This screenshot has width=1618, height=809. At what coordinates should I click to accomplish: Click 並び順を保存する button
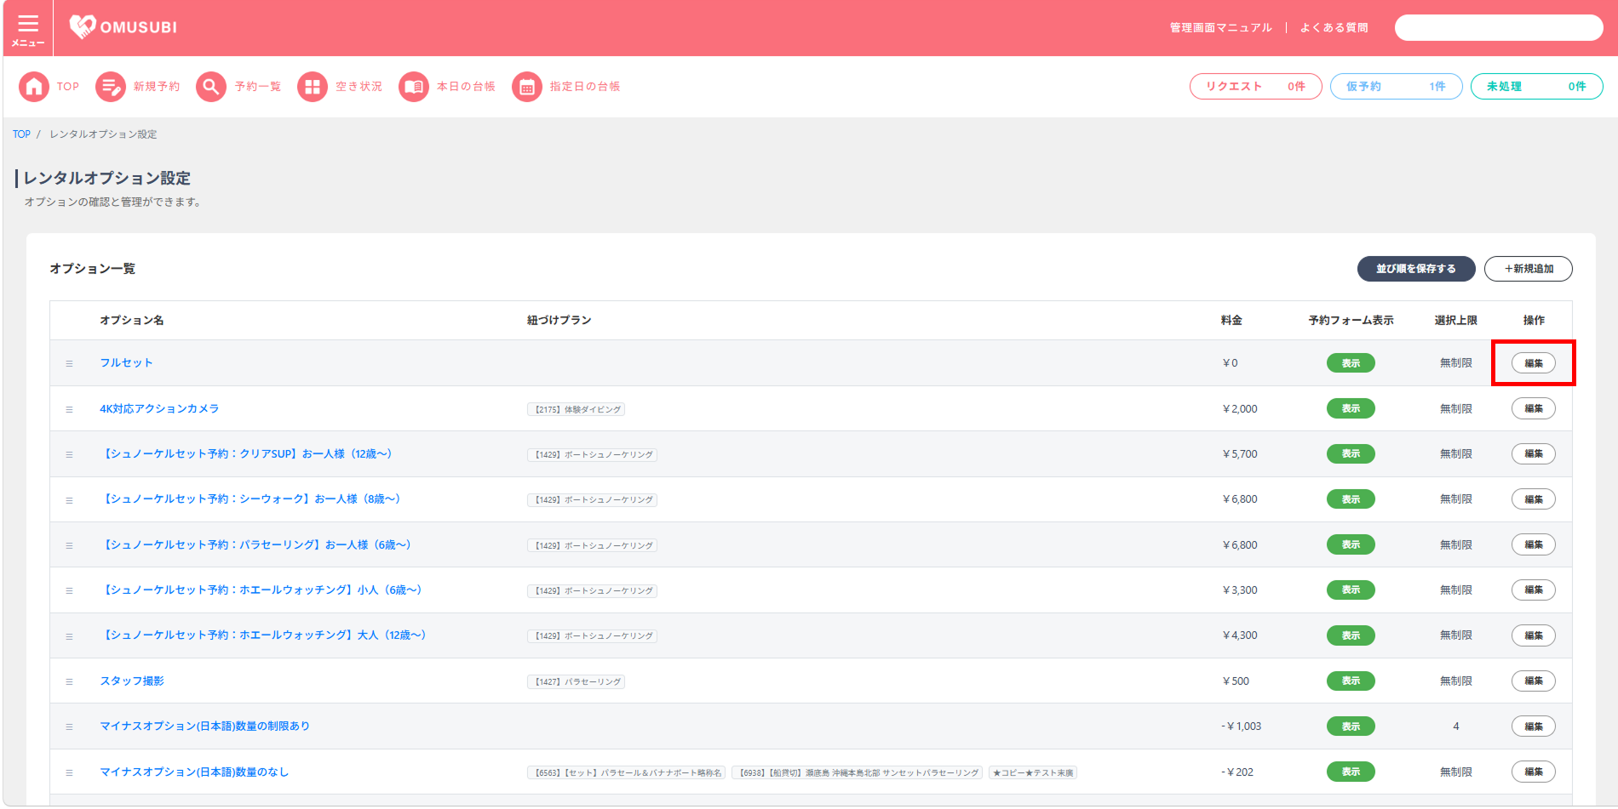(1415, 269)
